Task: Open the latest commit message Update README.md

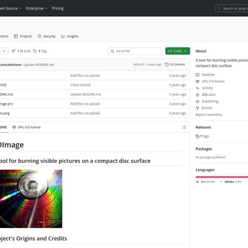Action: click(x=39, y=65)
